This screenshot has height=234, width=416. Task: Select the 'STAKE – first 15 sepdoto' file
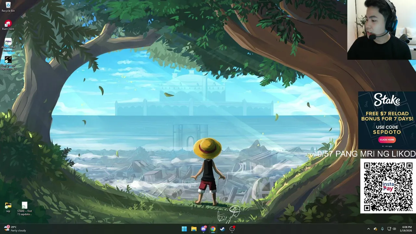[25, 209]
